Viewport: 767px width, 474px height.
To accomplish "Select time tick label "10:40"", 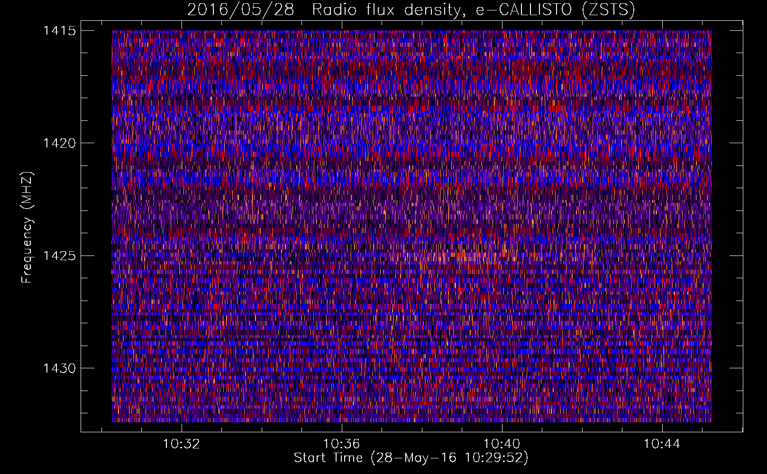I will [502, 444].
